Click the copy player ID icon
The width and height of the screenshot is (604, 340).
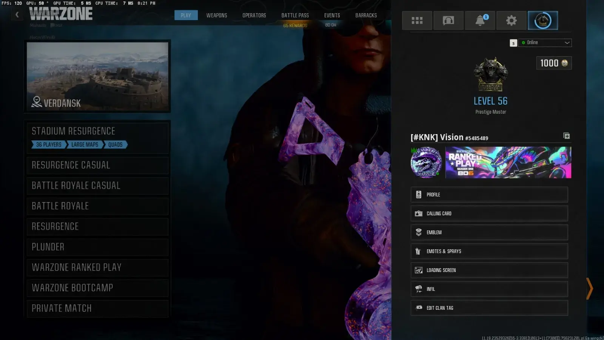[566, 136]
